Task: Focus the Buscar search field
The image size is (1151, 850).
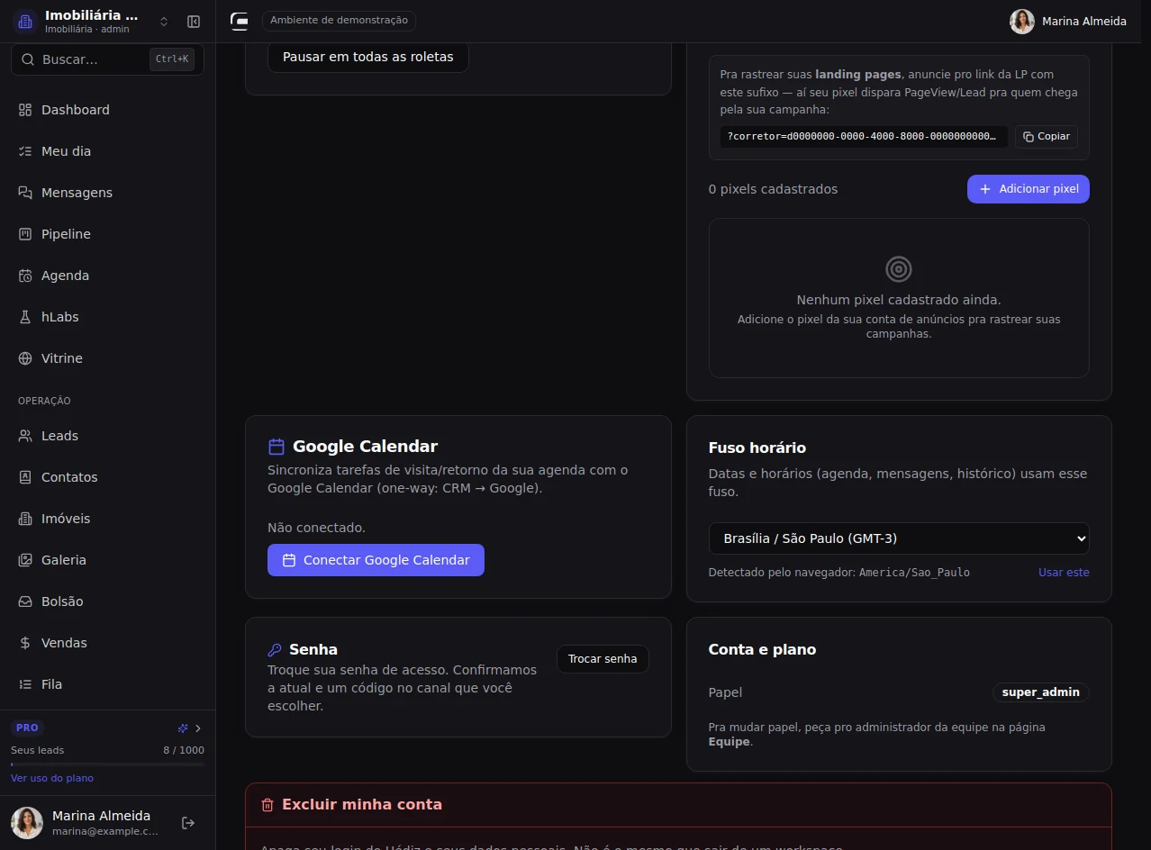Action: [x=107, y=59]
